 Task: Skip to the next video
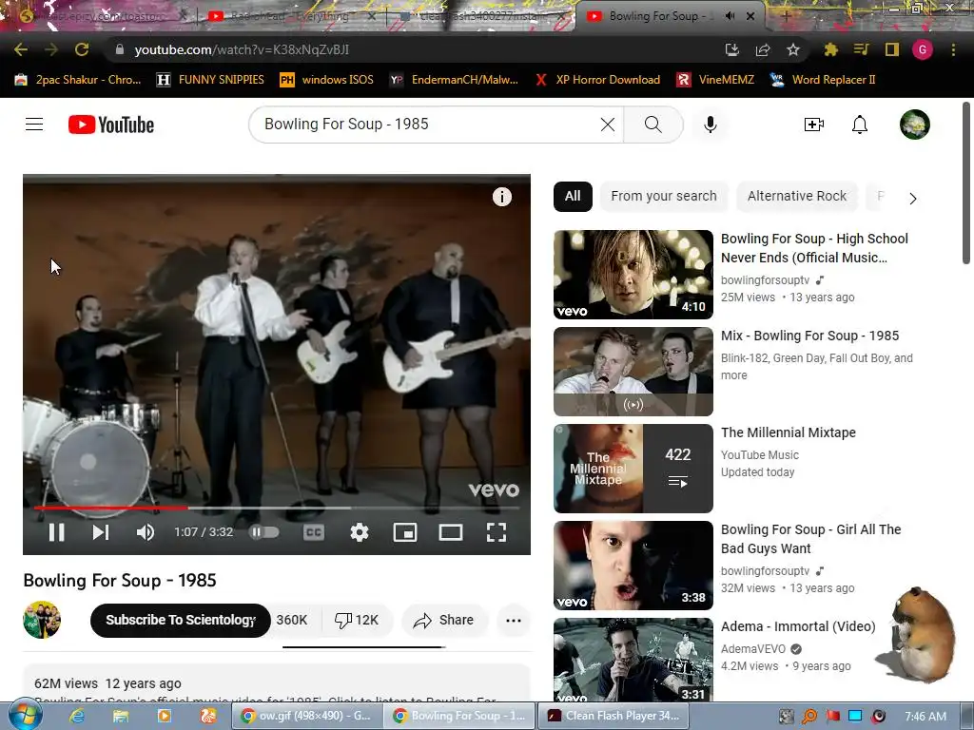click(x=101, y=532)
